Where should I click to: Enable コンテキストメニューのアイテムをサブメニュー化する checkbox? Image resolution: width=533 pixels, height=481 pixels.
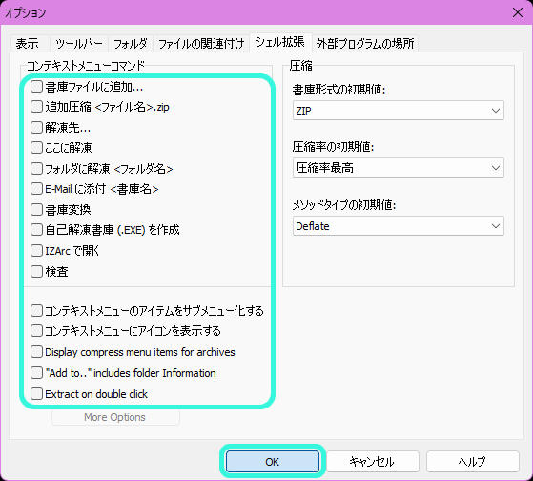coord(36,310)
